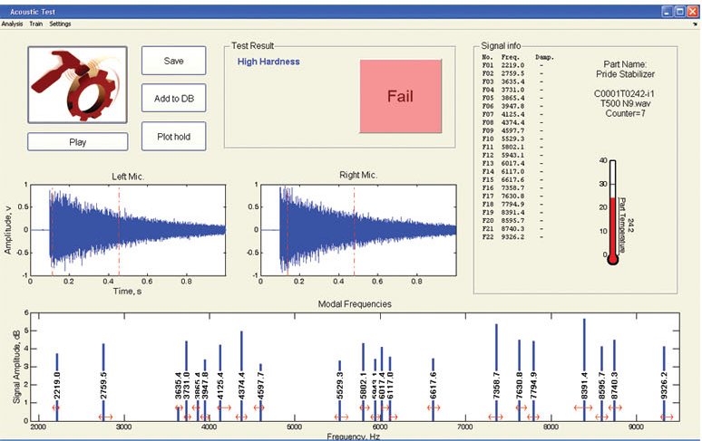Click the 4125.4 peak in Modal Frequencies
The height and width of the screenshot is (441, 702).
point(220,382)
